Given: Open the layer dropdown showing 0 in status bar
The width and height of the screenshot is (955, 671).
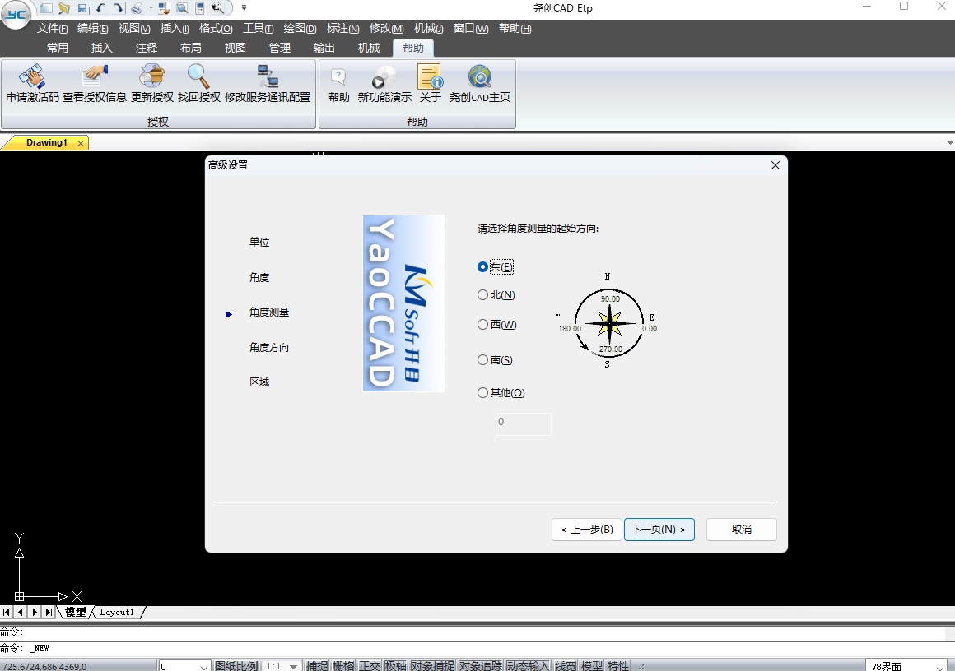Looking at the screenshot, I should [184, 666].
